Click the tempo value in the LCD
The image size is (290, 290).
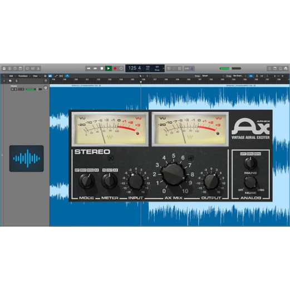click(148, 66)
